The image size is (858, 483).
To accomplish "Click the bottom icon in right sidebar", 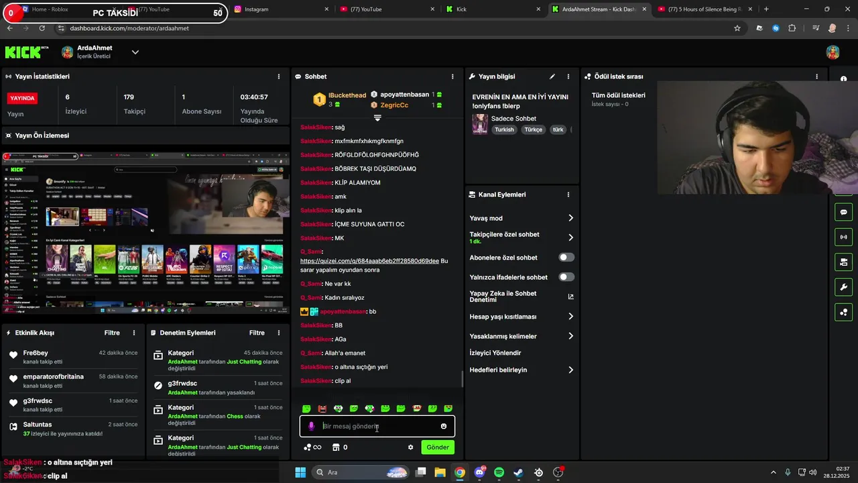I will point(843,312).
